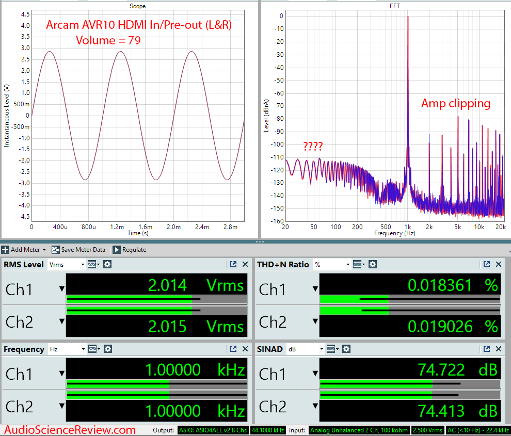Click THD+N Ch2 reading 0.019026 %

[453, 326]
